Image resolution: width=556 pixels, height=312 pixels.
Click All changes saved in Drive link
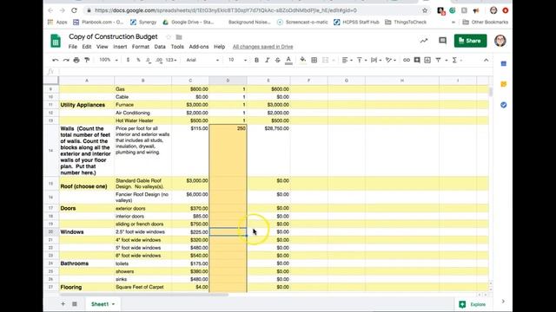pos(262,47)
